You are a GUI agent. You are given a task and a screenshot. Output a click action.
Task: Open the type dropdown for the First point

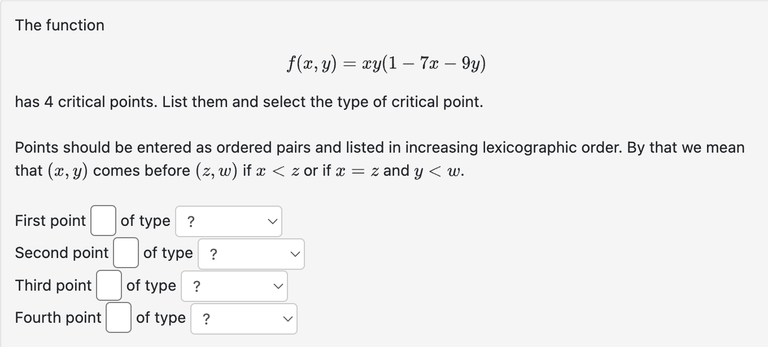(x=229, y=221)
